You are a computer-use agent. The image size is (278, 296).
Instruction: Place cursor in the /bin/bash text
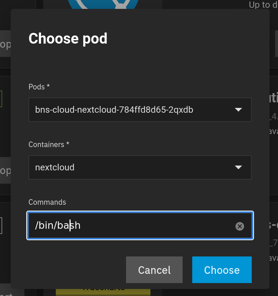coord(58,225)
